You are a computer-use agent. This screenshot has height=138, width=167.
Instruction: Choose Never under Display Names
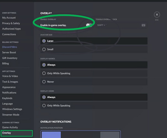coord(44,82)
